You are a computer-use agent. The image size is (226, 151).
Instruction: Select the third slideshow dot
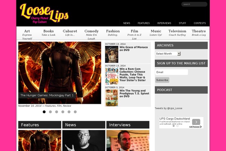click(x=56, y=112)
